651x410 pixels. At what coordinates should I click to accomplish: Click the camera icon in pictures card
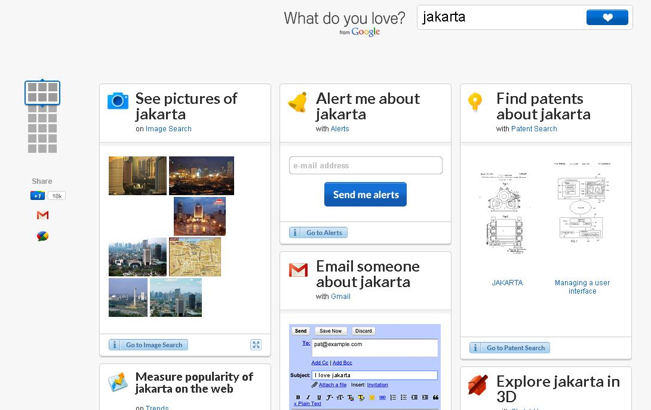coord(118,100)
